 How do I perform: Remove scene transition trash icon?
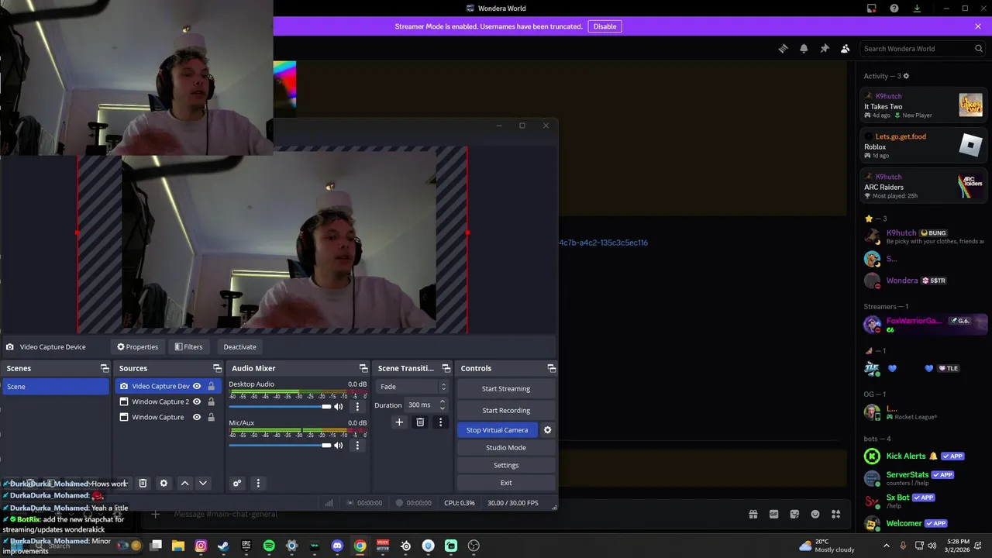point(420,422)
